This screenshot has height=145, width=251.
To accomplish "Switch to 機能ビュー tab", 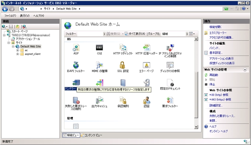I will (x=71, y=135).
